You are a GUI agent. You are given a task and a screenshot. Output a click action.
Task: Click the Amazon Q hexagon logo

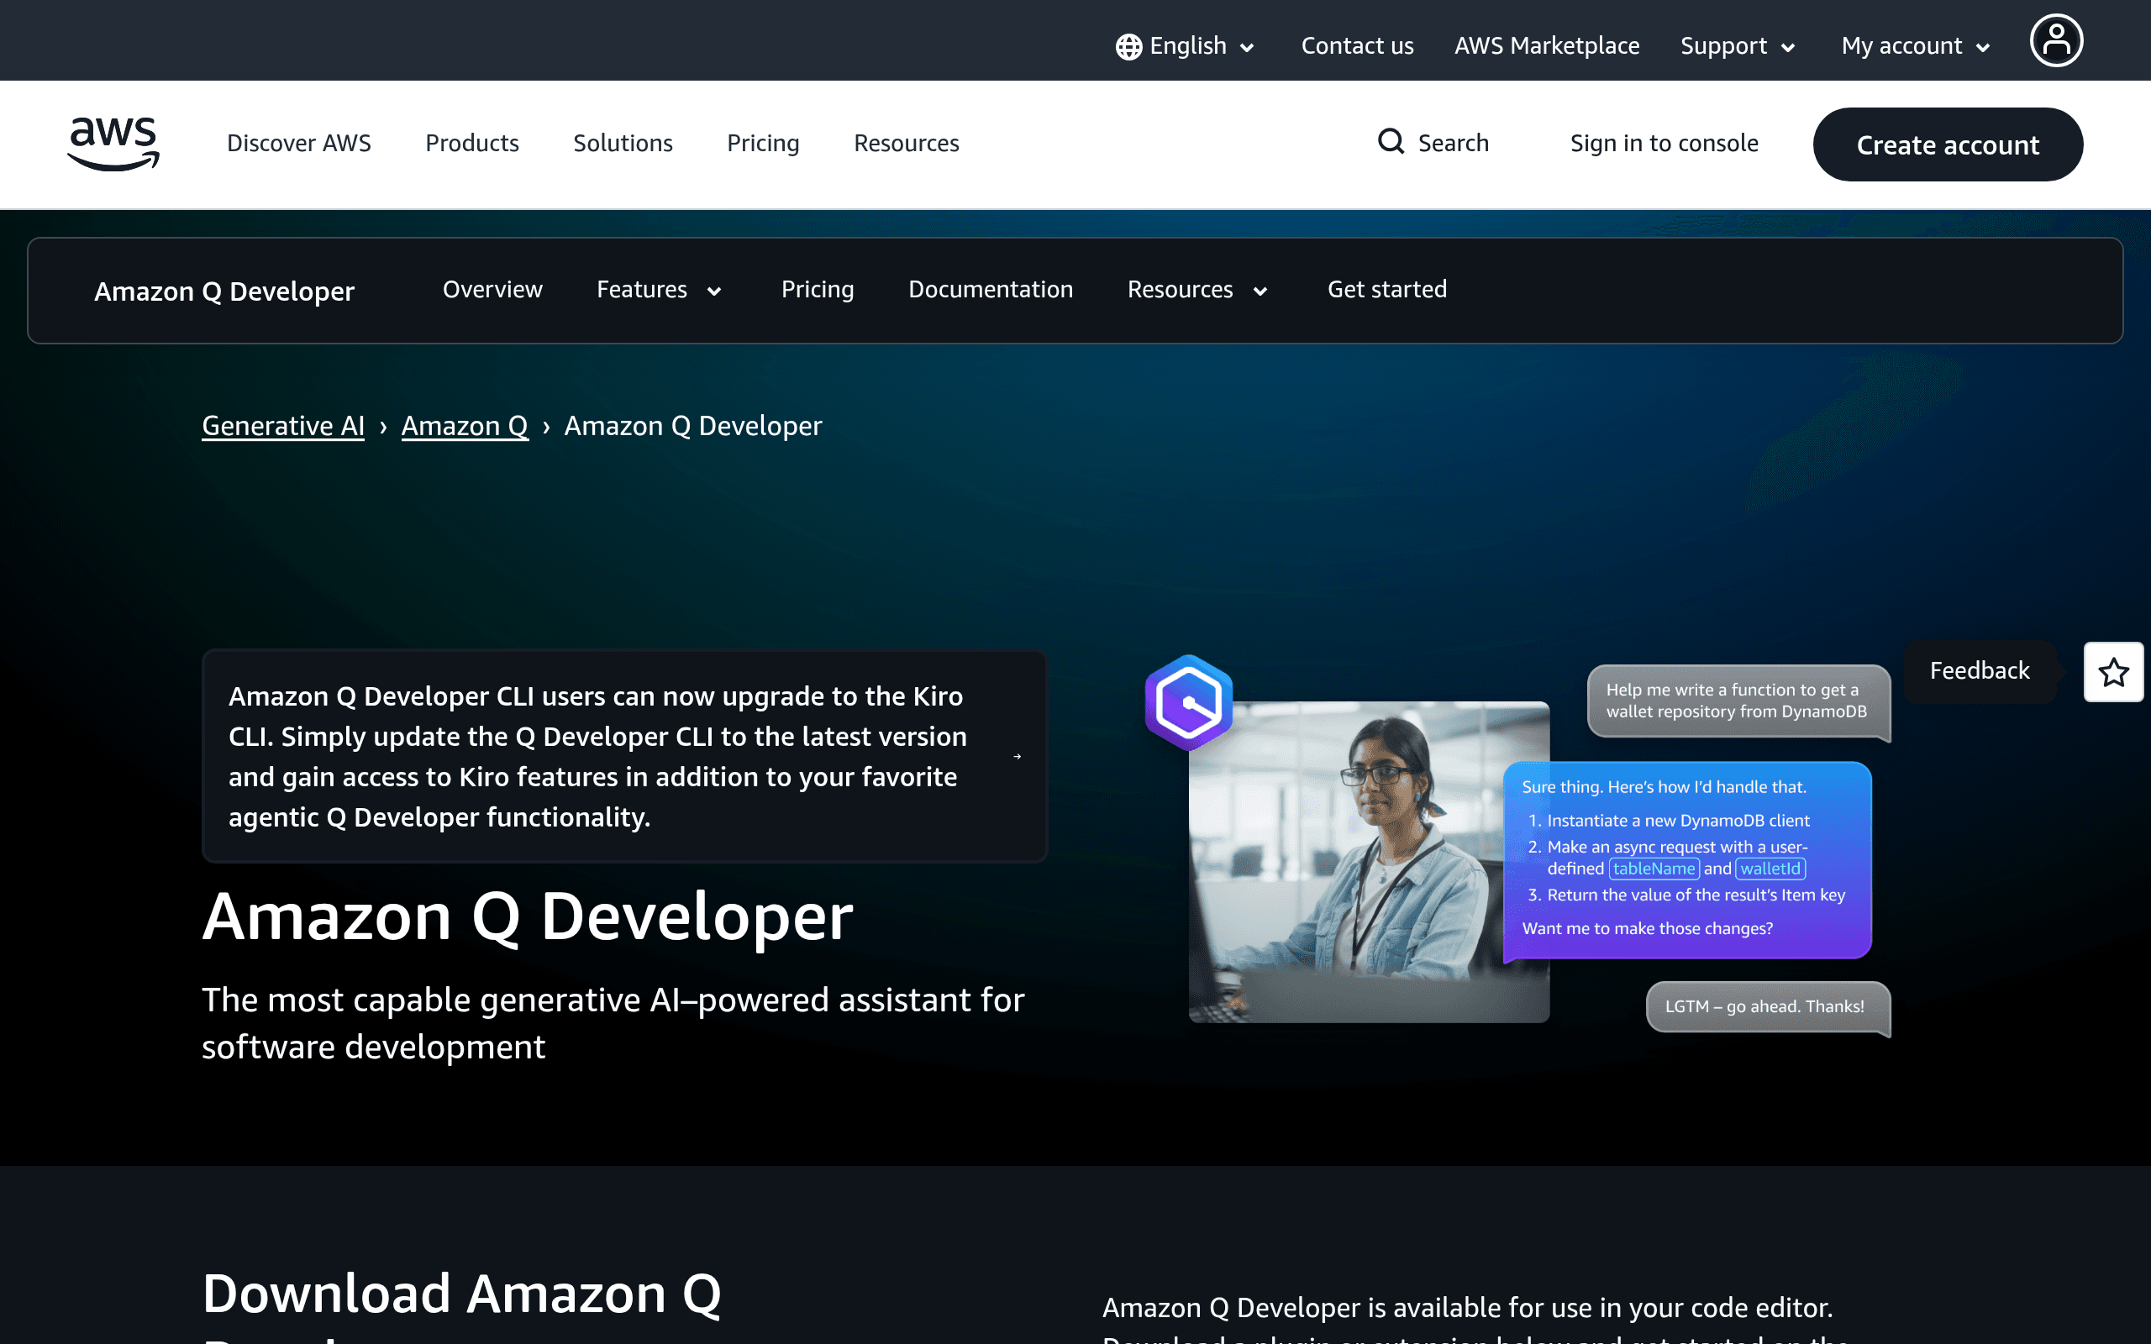(1189, 702)
